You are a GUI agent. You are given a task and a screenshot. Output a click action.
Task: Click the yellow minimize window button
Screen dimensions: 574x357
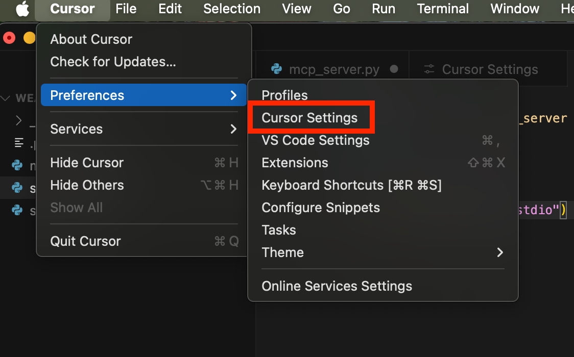click(29, 38)
